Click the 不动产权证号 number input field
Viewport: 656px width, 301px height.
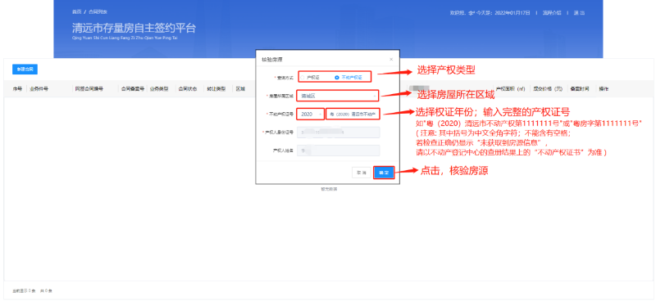coord(353,114)
